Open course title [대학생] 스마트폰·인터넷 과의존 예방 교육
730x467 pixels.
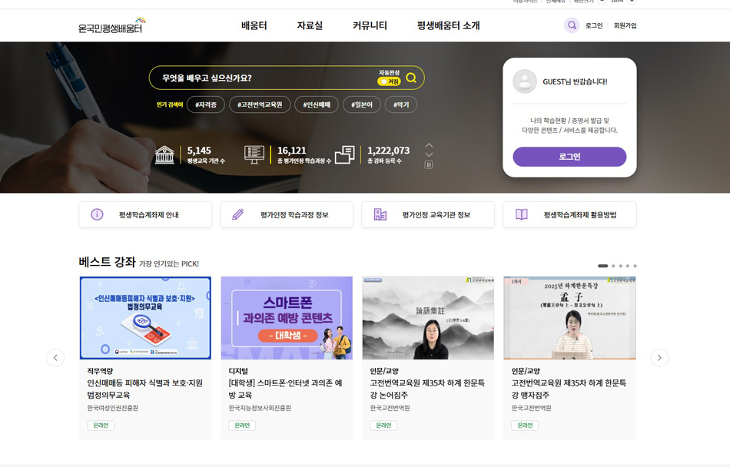click(x=285, y=389)
